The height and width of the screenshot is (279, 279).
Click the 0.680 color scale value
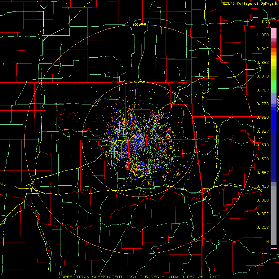coord(263,117)
